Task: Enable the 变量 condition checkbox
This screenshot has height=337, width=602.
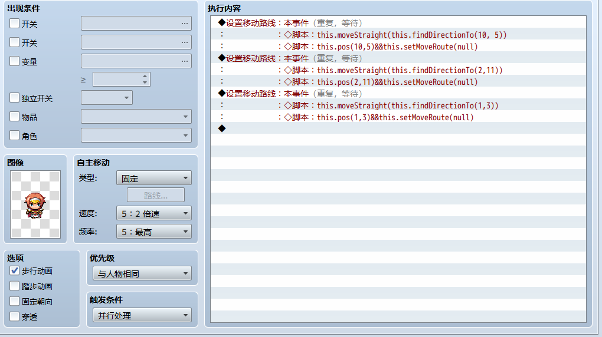Action: tap(14, 61)
